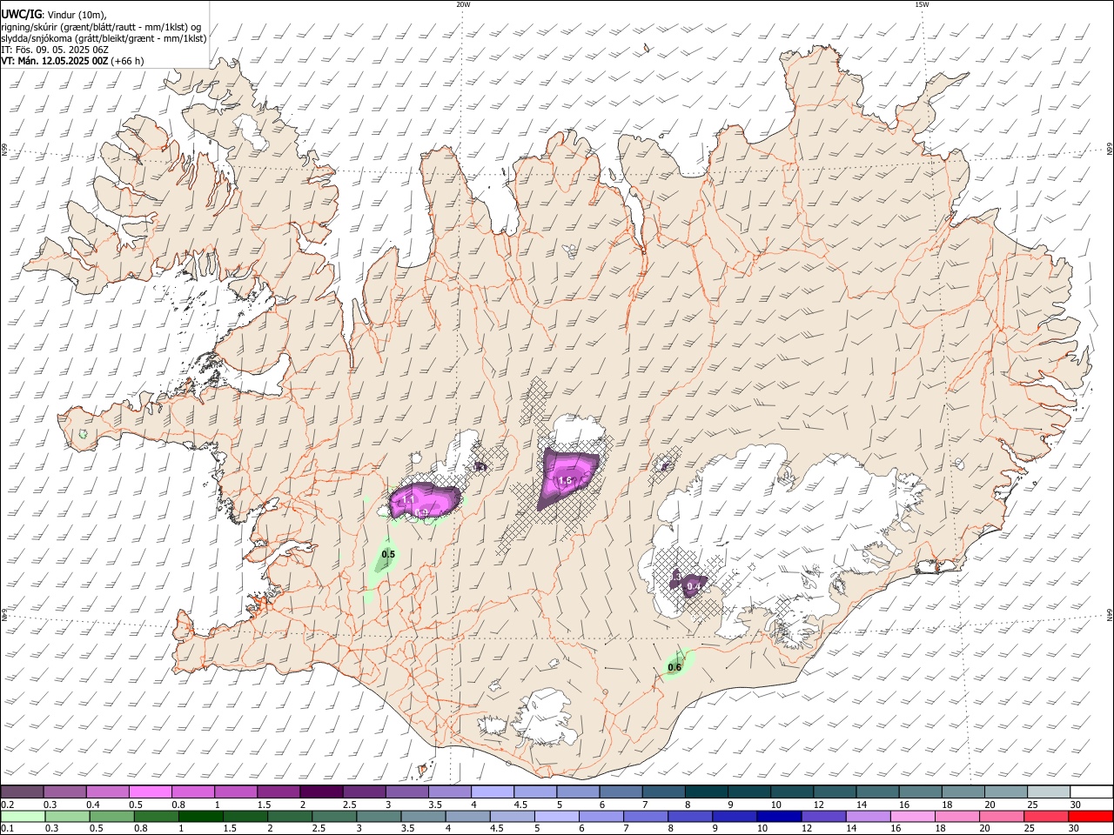Click the 20W longitude label
The width and height of the screenshot is (1114, 835).
click(x=463, y=4)
